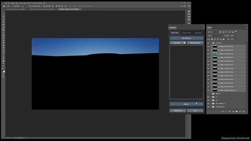Switch to the Update Files tab
This screenshot has width=251, height=141.
click(x=187, y=33)
